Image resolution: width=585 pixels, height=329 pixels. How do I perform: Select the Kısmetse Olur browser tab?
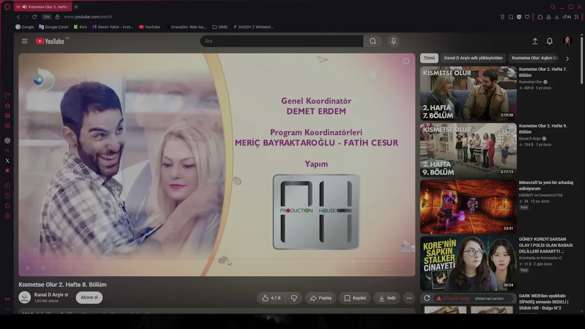click(x=42, y=7)
